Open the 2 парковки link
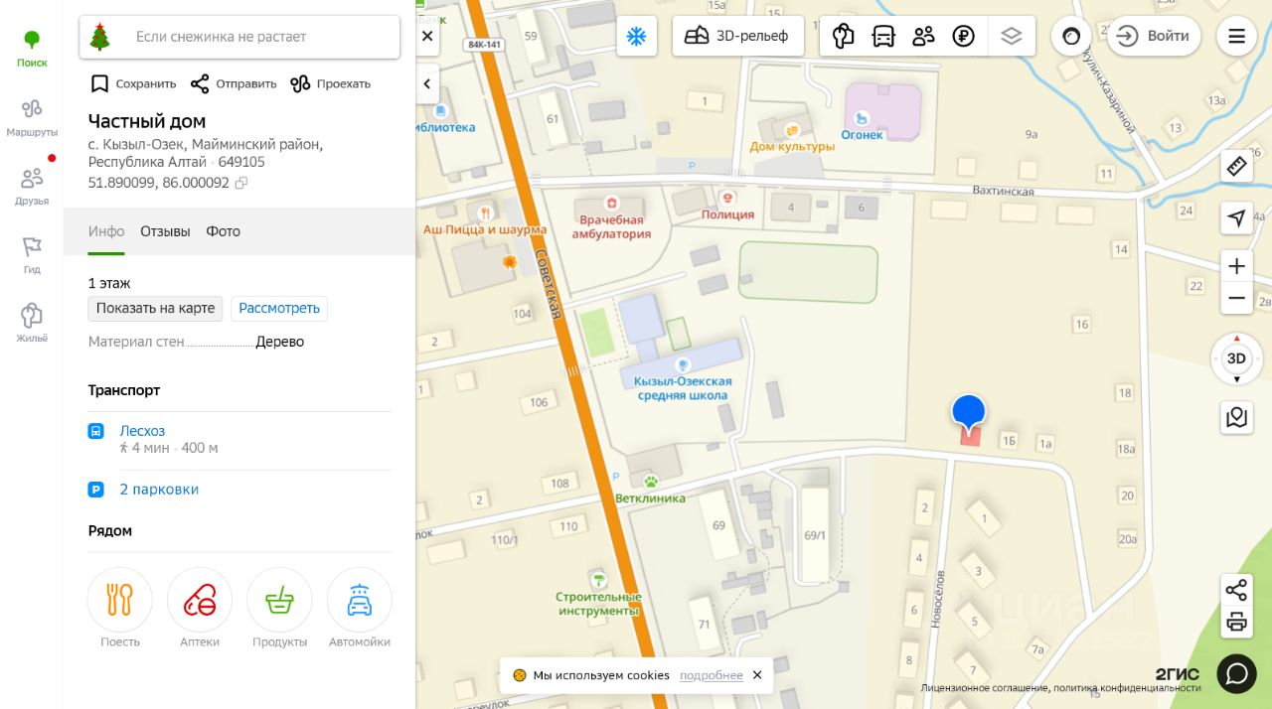Screen dimensions: 1272x709 [x=159, y=490]
